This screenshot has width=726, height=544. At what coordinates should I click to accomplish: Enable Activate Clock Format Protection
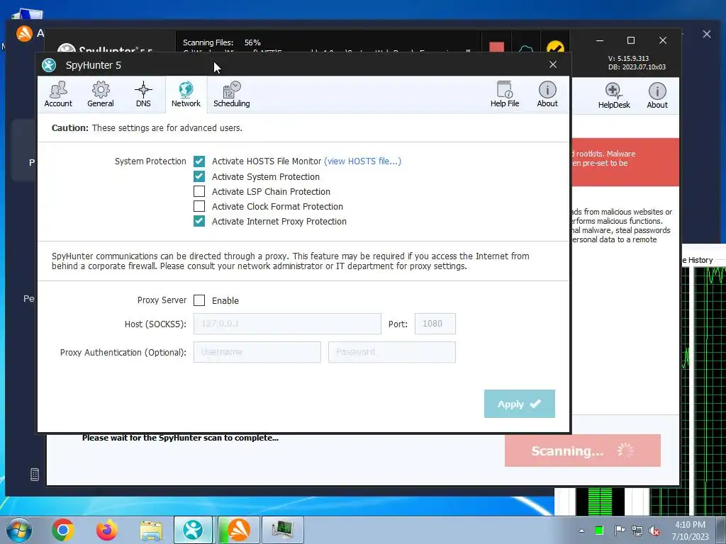[x=199, y=206]
